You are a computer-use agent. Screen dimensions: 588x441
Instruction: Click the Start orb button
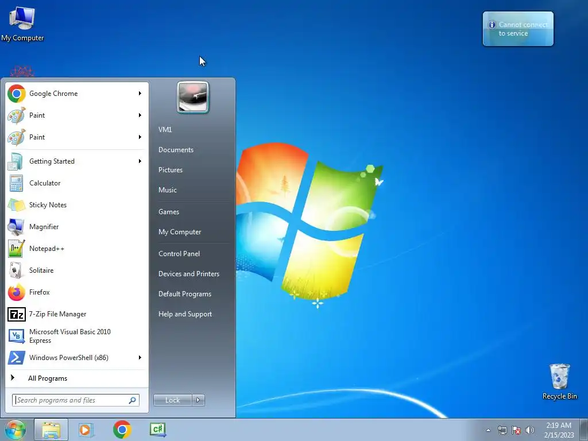[16, 430]
